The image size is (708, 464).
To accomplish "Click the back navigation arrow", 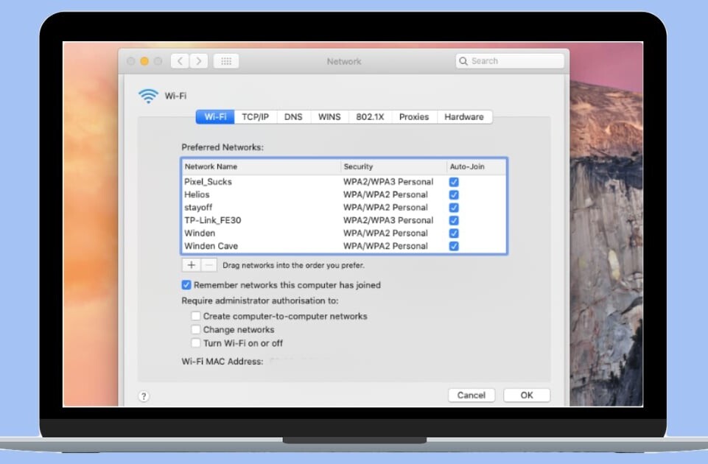I will click(180, 61).
